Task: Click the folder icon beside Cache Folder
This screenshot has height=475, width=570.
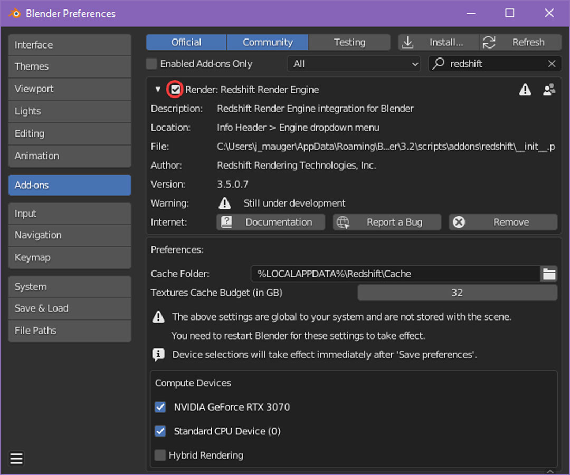Action: (x=549, y=274)
